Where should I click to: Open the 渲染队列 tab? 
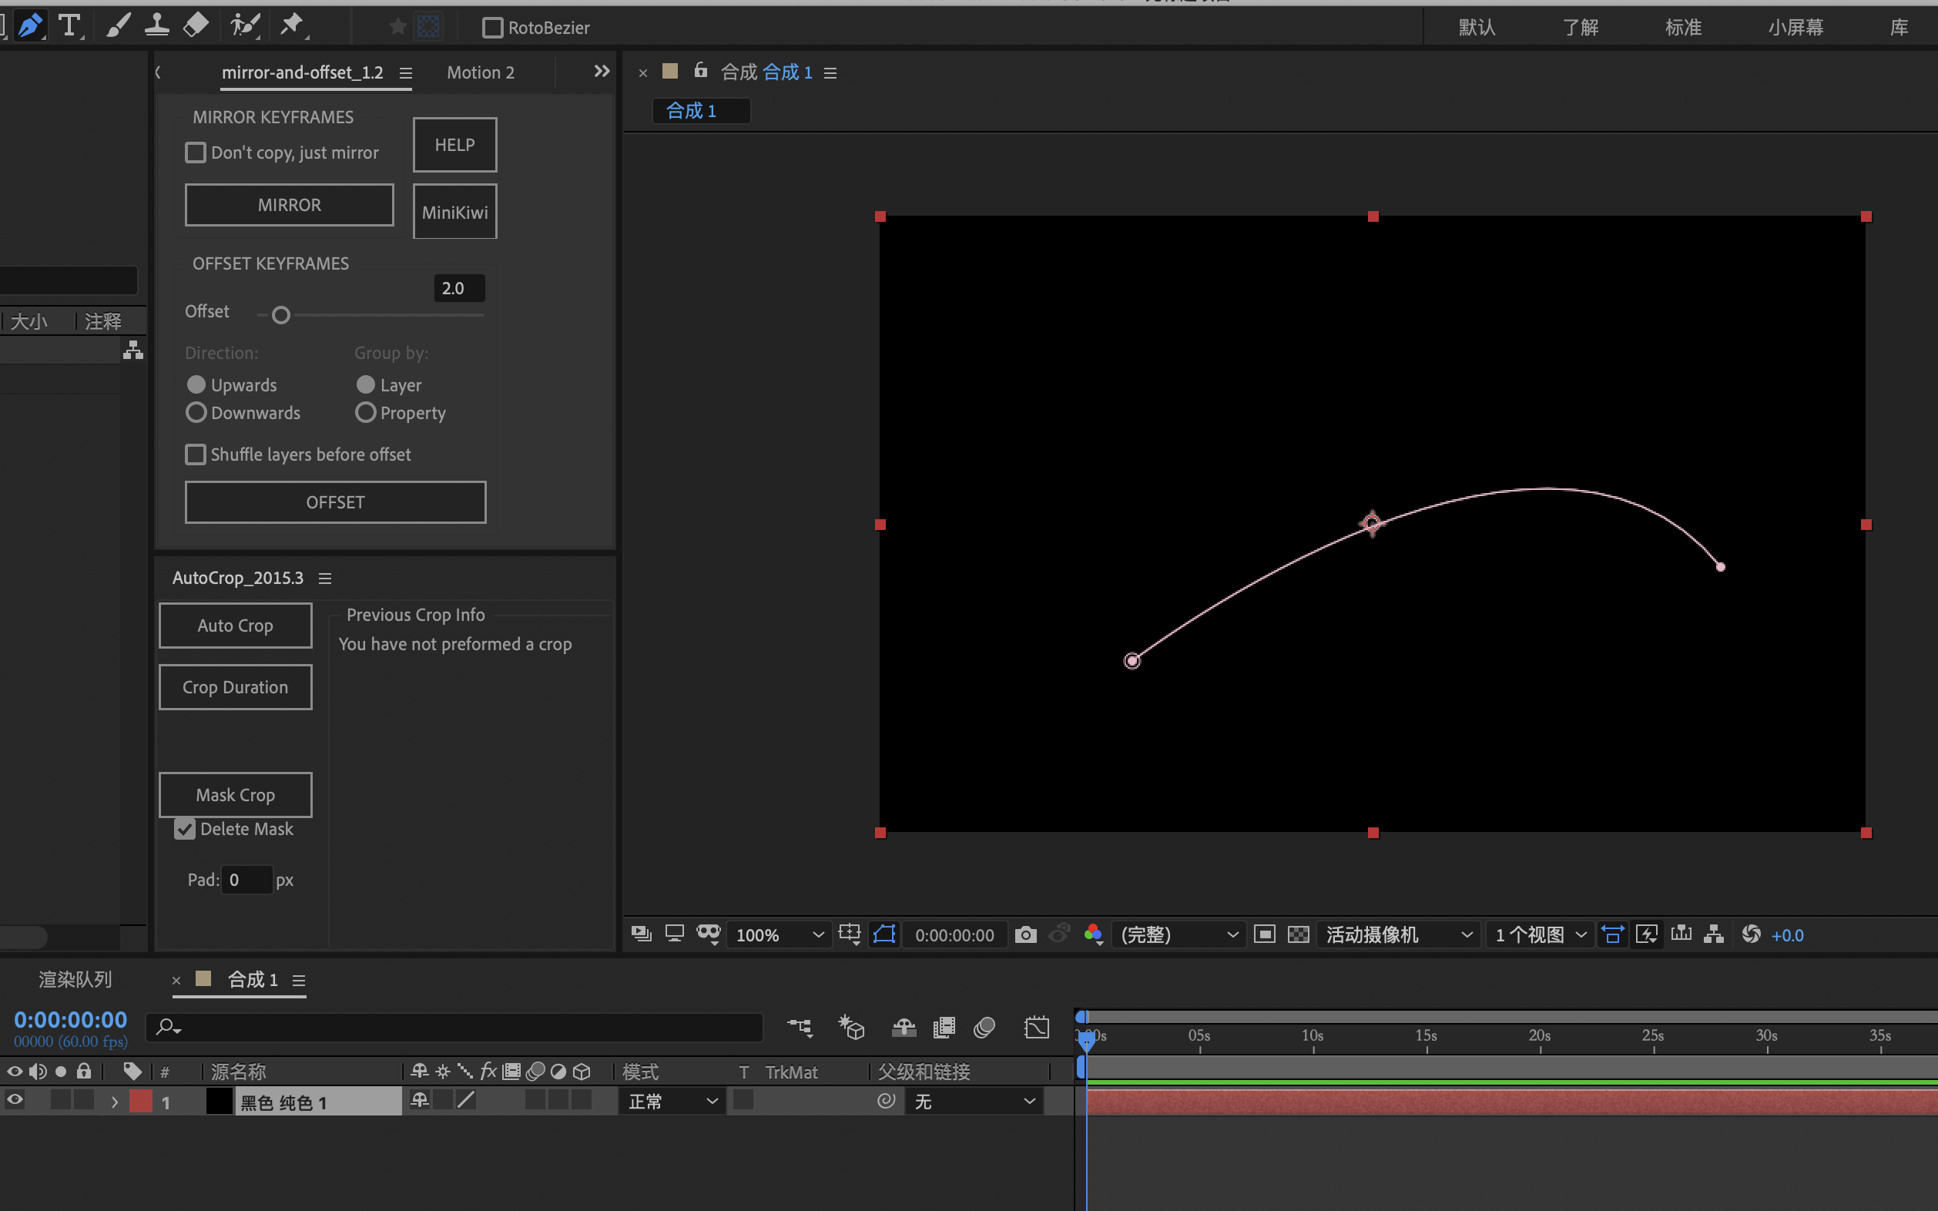(75, 978)
